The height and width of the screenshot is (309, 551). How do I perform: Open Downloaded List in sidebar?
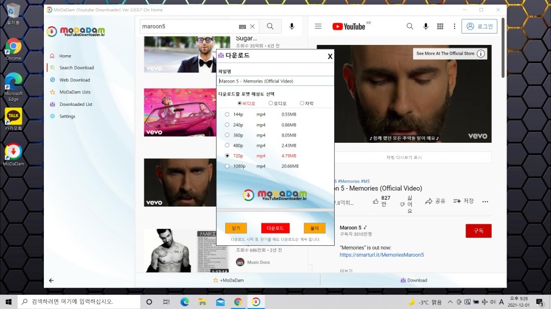coord(76,104)
